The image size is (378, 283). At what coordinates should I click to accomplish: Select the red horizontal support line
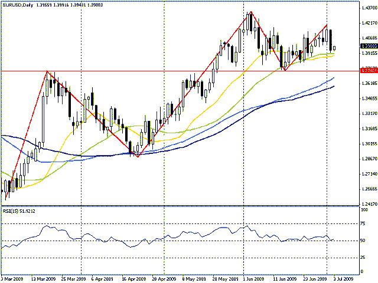[x=180, y=71]
